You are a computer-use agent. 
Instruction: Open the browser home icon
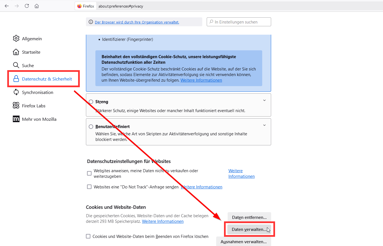[37, 6]
